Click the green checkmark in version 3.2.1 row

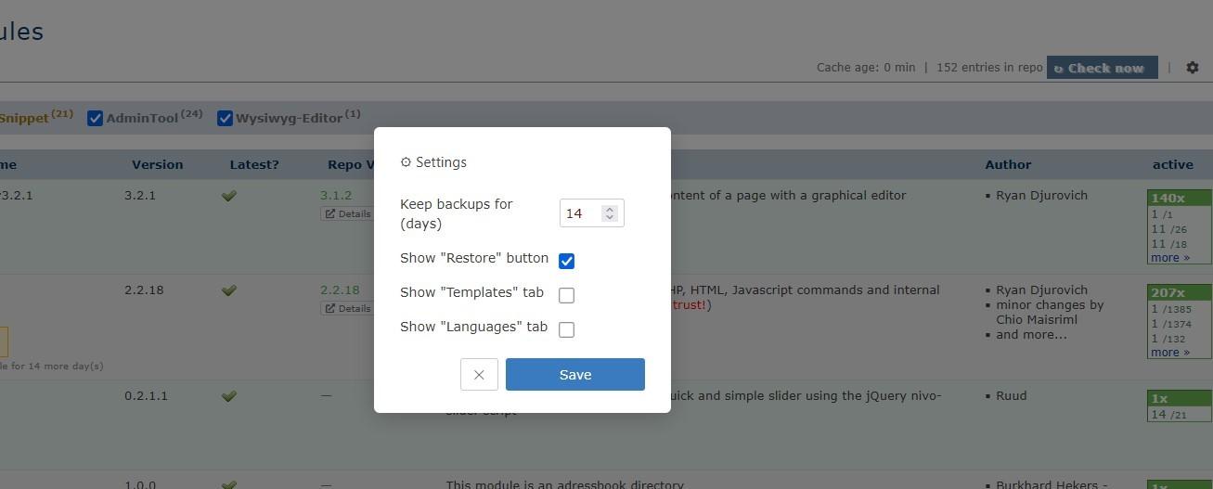point(228,196)
